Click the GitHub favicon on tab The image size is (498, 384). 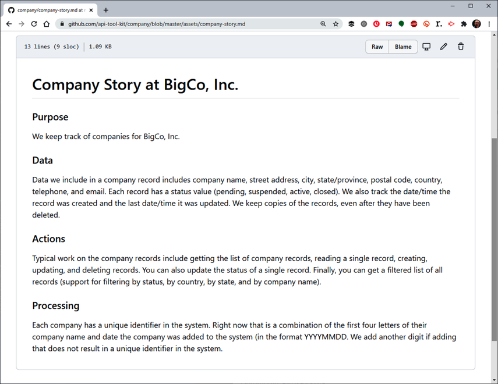11,10
